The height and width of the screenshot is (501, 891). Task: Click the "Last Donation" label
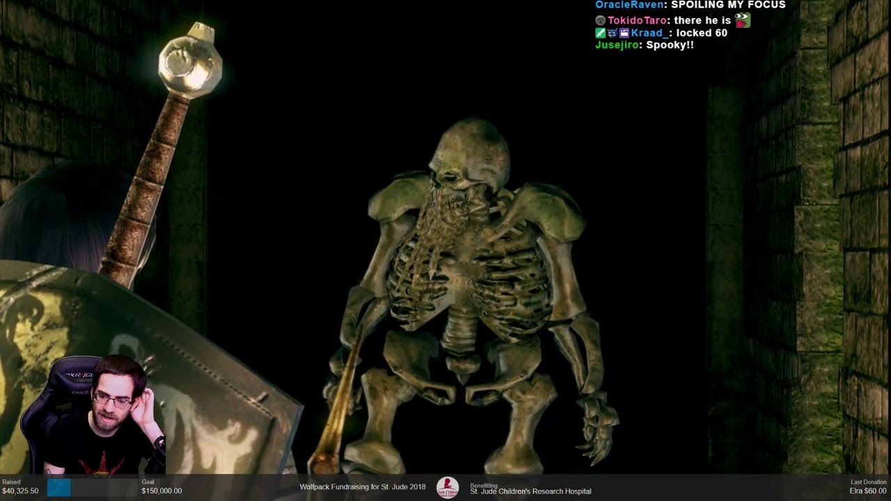pyautogui.click(x=869, y=482)
